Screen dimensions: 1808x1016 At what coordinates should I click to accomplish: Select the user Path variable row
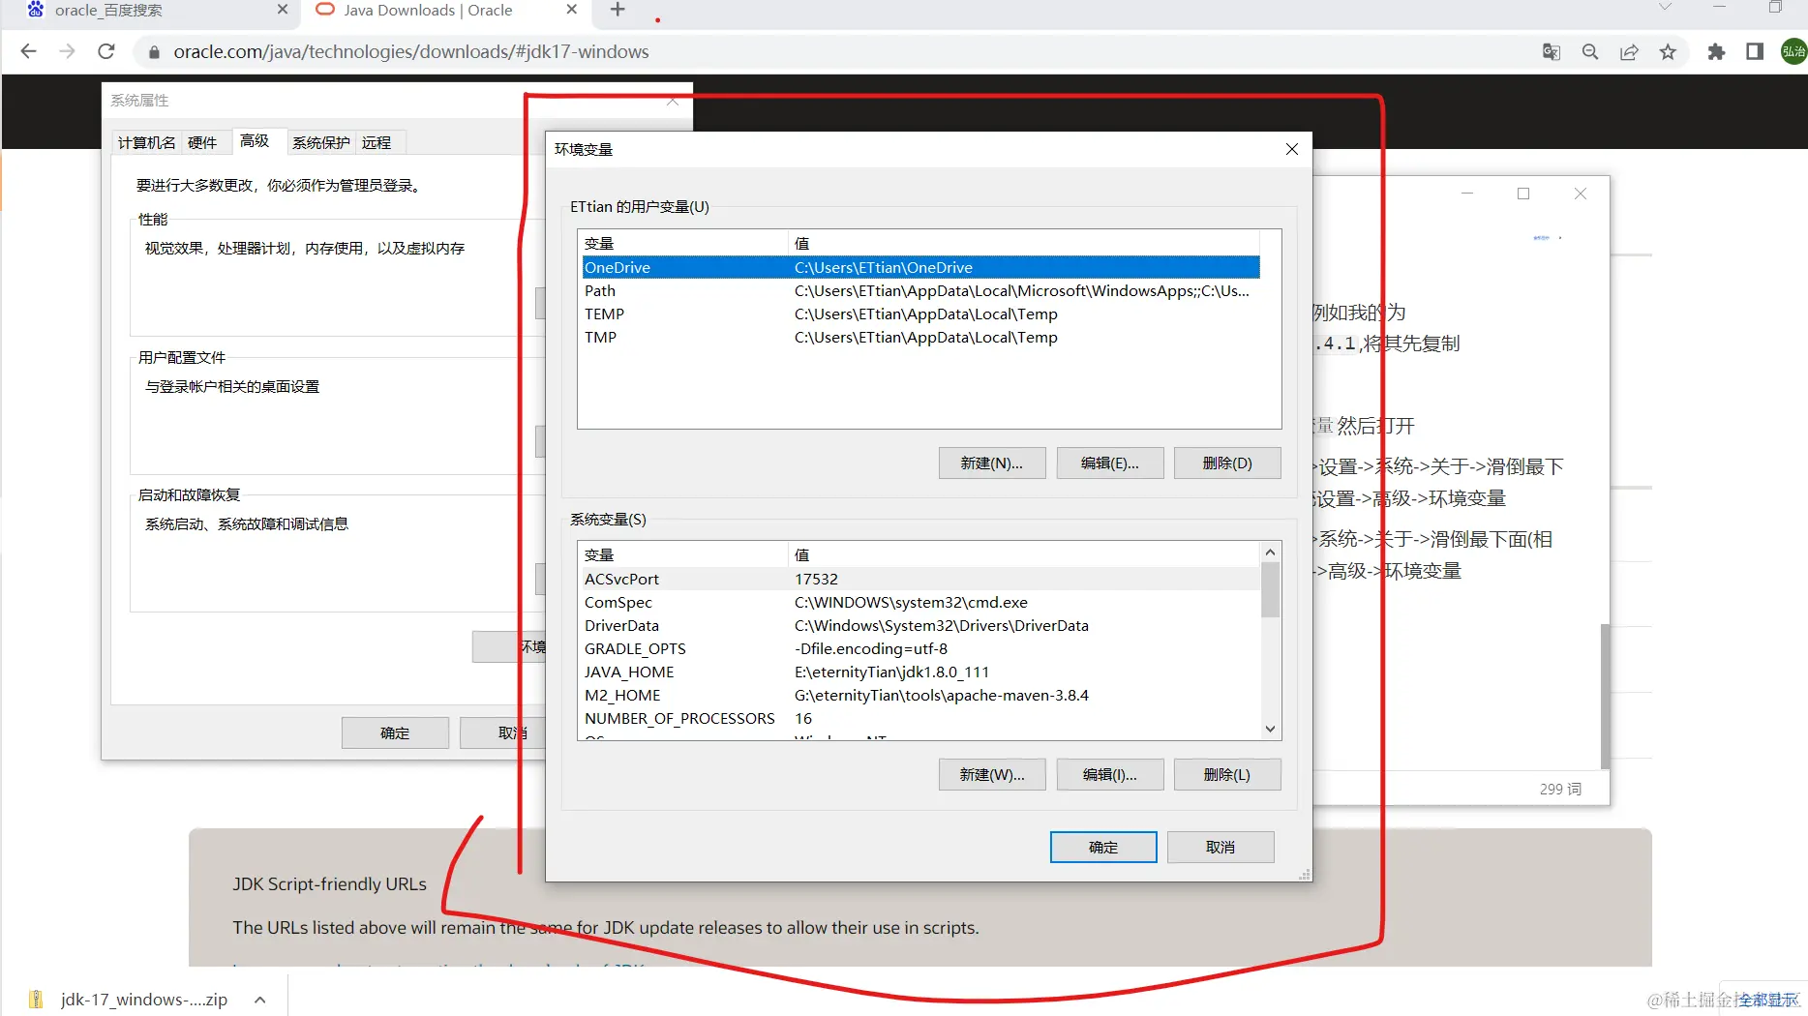click(x=920, y=291)
